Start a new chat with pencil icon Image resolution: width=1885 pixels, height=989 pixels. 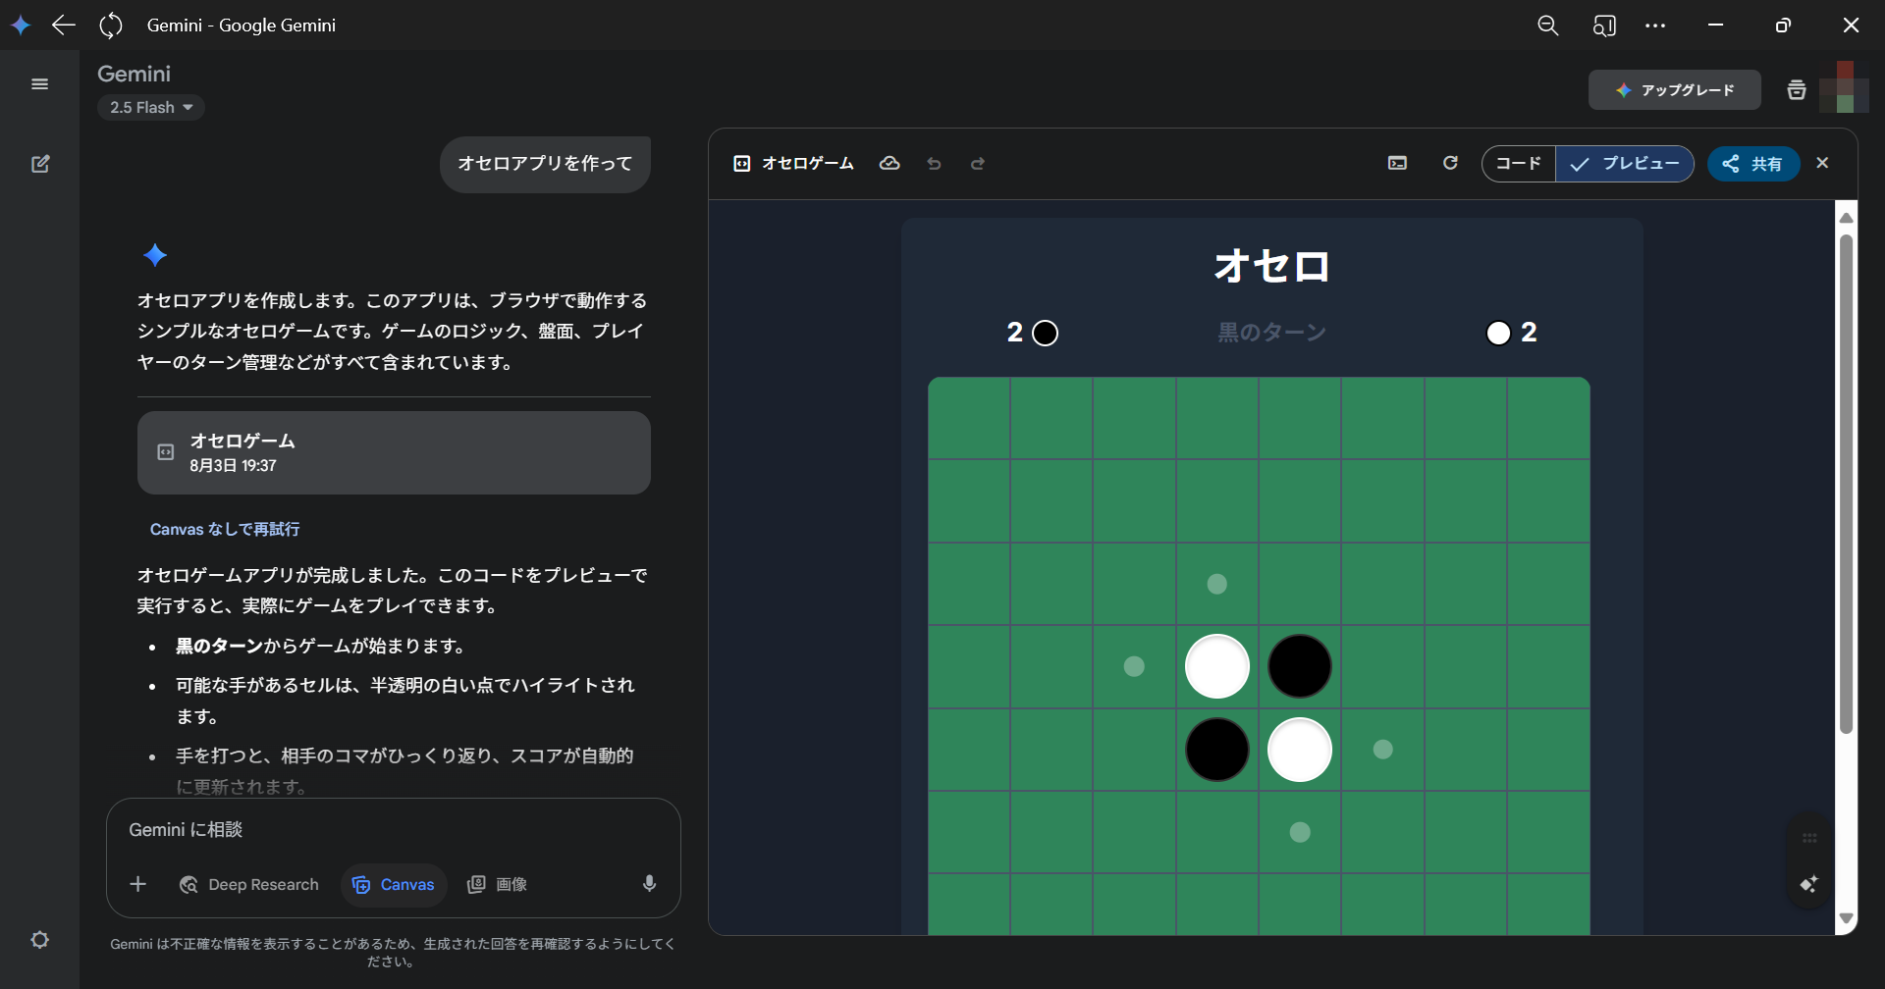tap(40, 164)
